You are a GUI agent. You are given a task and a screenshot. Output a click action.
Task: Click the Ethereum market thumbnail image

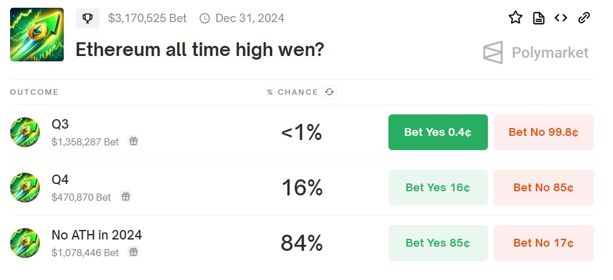(37, 35)
